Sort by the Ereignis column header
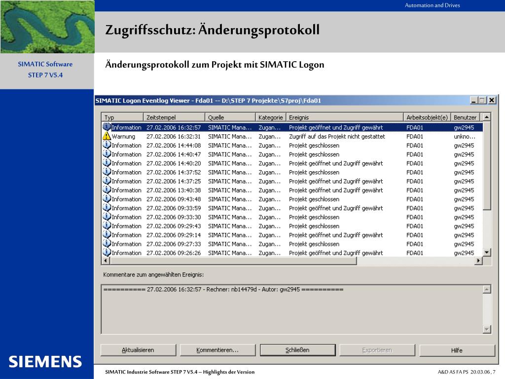505x379 pixels. click(x=345, y=117)
